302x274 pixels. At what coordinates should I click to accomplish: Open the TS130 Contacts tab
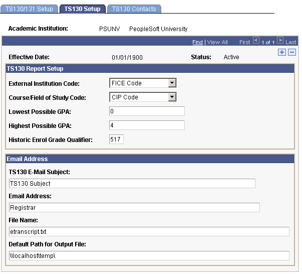pyautogui.click(x=134, y=9)
